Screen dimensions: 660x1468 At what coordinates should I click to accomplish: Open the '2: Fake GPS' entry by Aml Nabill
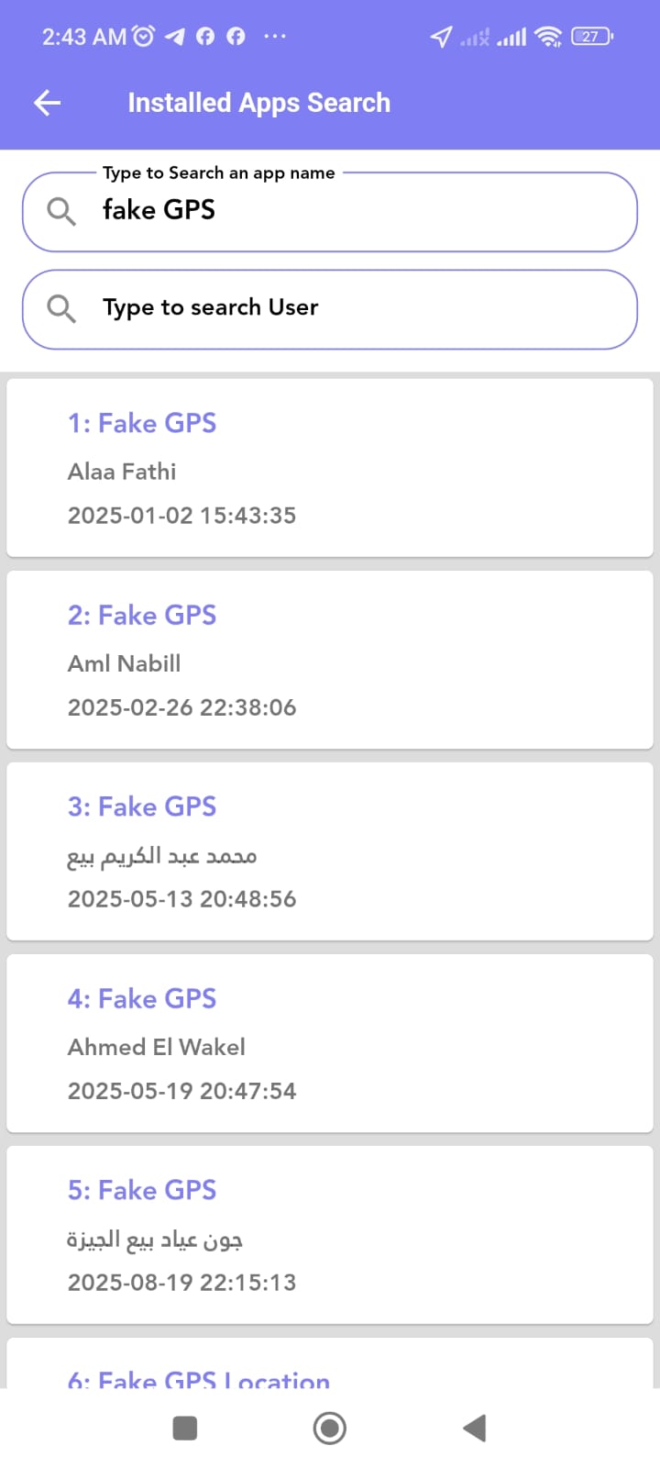click(330, 660)
